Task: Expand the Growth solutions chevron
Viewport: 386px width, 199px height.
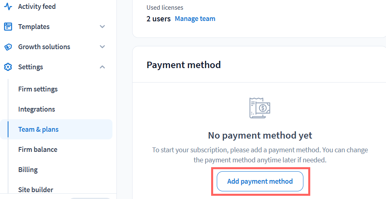Action: pos(102,47)
